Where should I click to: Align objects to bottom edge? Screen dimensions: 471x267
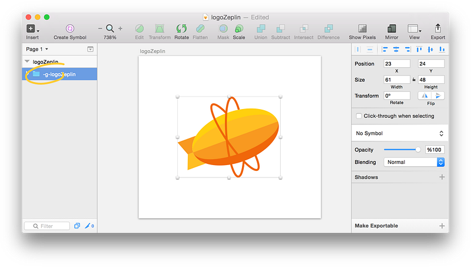[442, 50]
